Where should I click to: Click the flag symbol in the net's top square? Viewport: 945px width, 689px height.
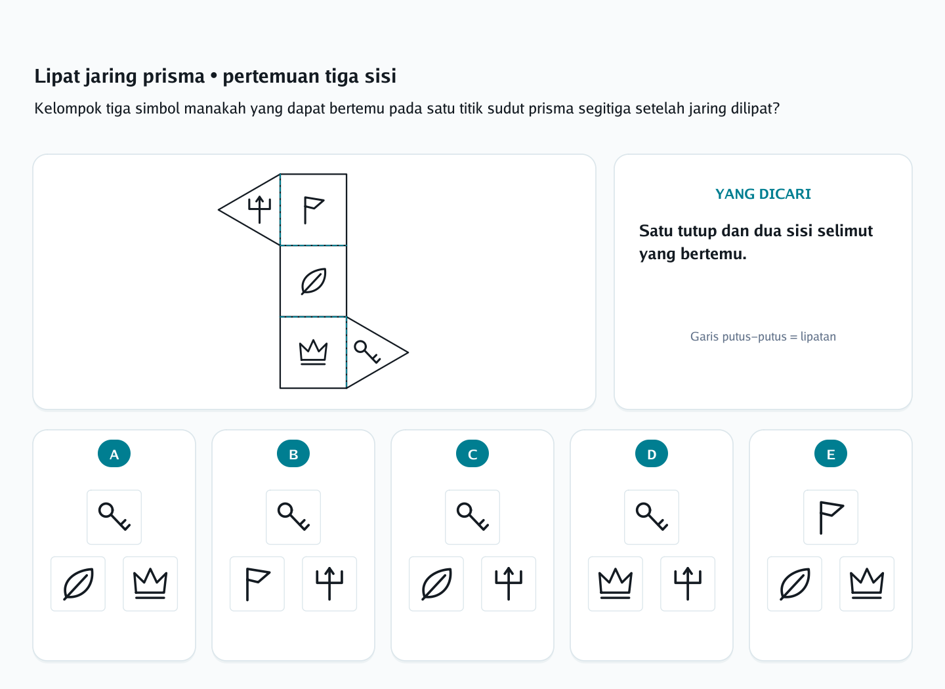click(x=313, y=210)
